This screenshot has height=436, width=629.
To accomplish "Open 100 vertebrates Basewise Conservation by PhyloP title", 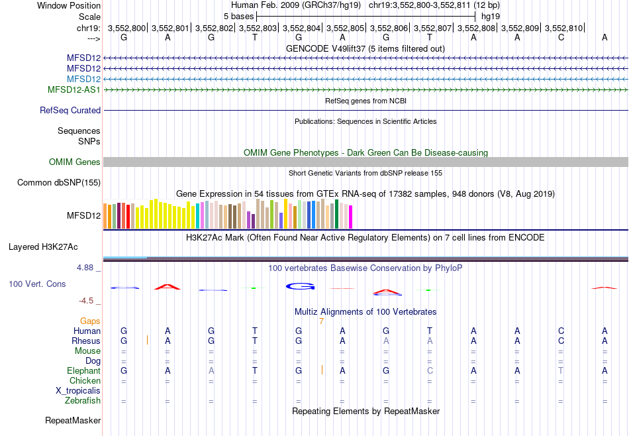I will click(365, 268).
